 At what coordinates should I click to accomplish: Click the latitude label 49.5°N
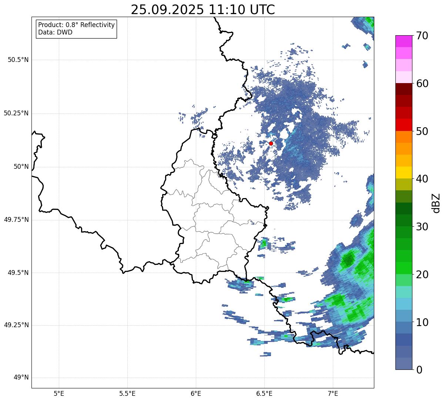click(x=18, y=273)
